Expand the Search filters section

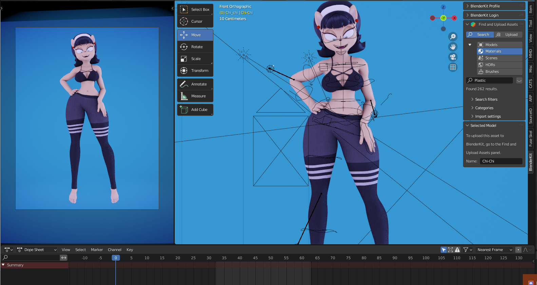point(486,99)
